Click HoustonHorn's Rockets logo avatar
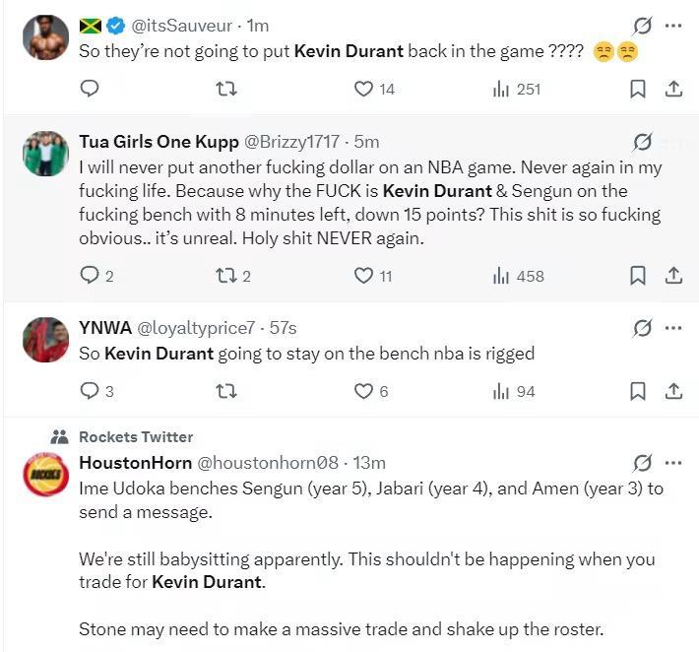 pyautogui.click(x=45, y=476)
